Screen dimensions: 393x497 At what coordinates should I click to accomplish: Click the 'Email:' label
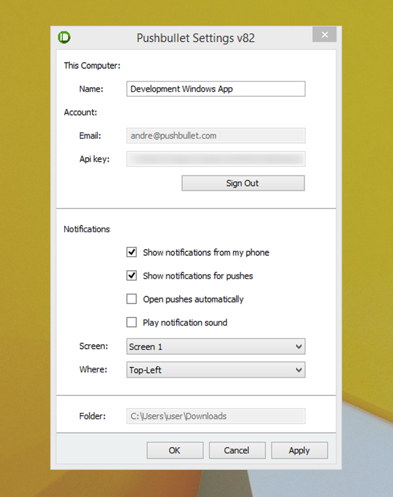(90, 136)
